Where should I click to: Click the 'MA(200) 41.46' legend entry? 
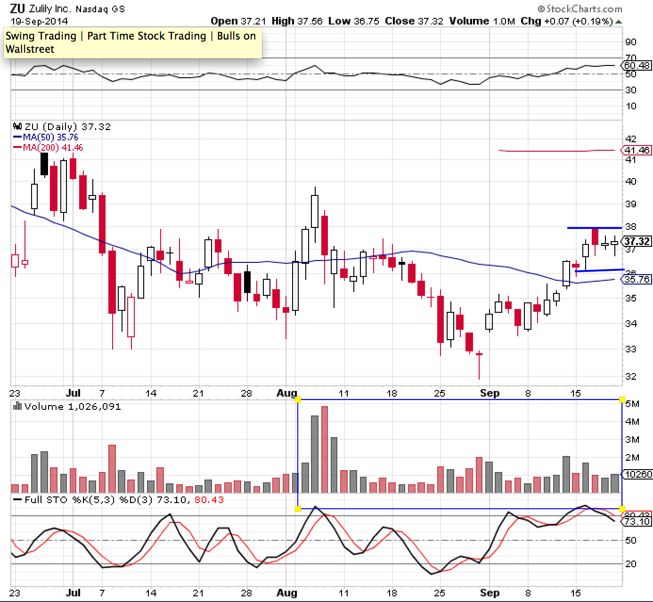coord(49,147)
